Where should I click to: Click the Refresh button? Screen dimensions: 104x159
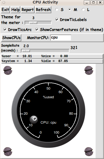click(43, 10)
